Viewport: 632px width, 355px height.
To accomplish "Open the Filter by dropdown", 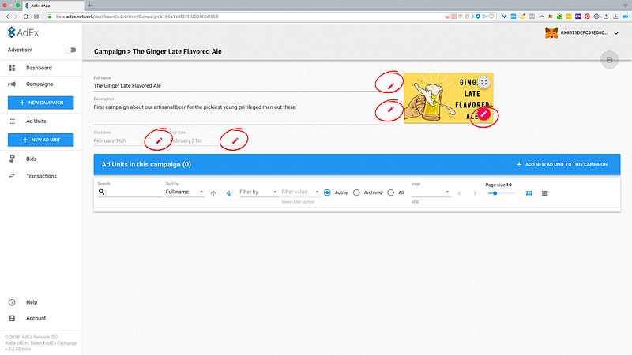I will 258,192.
